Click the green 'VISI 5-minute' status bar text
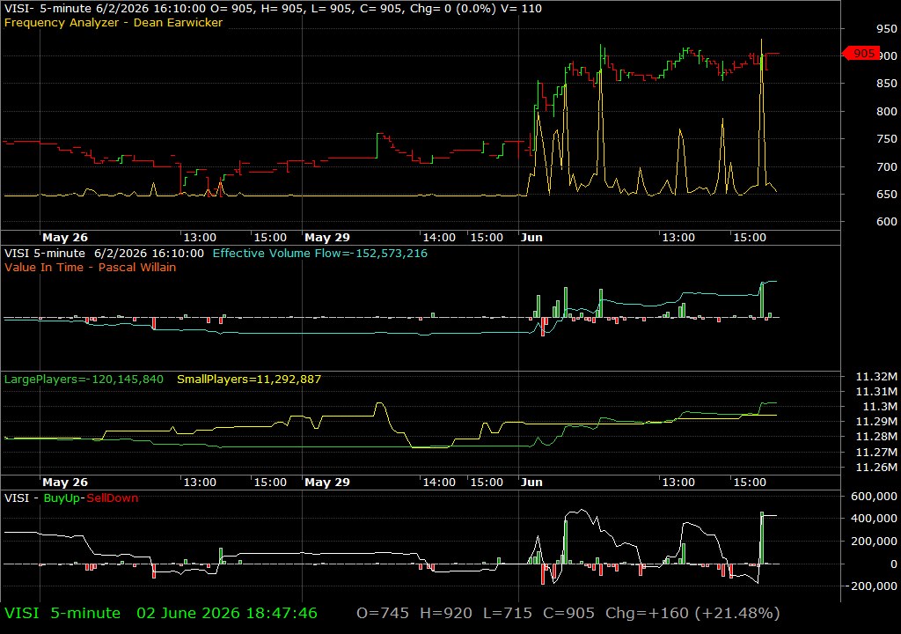The image size is (901, 634). (62, 613)
